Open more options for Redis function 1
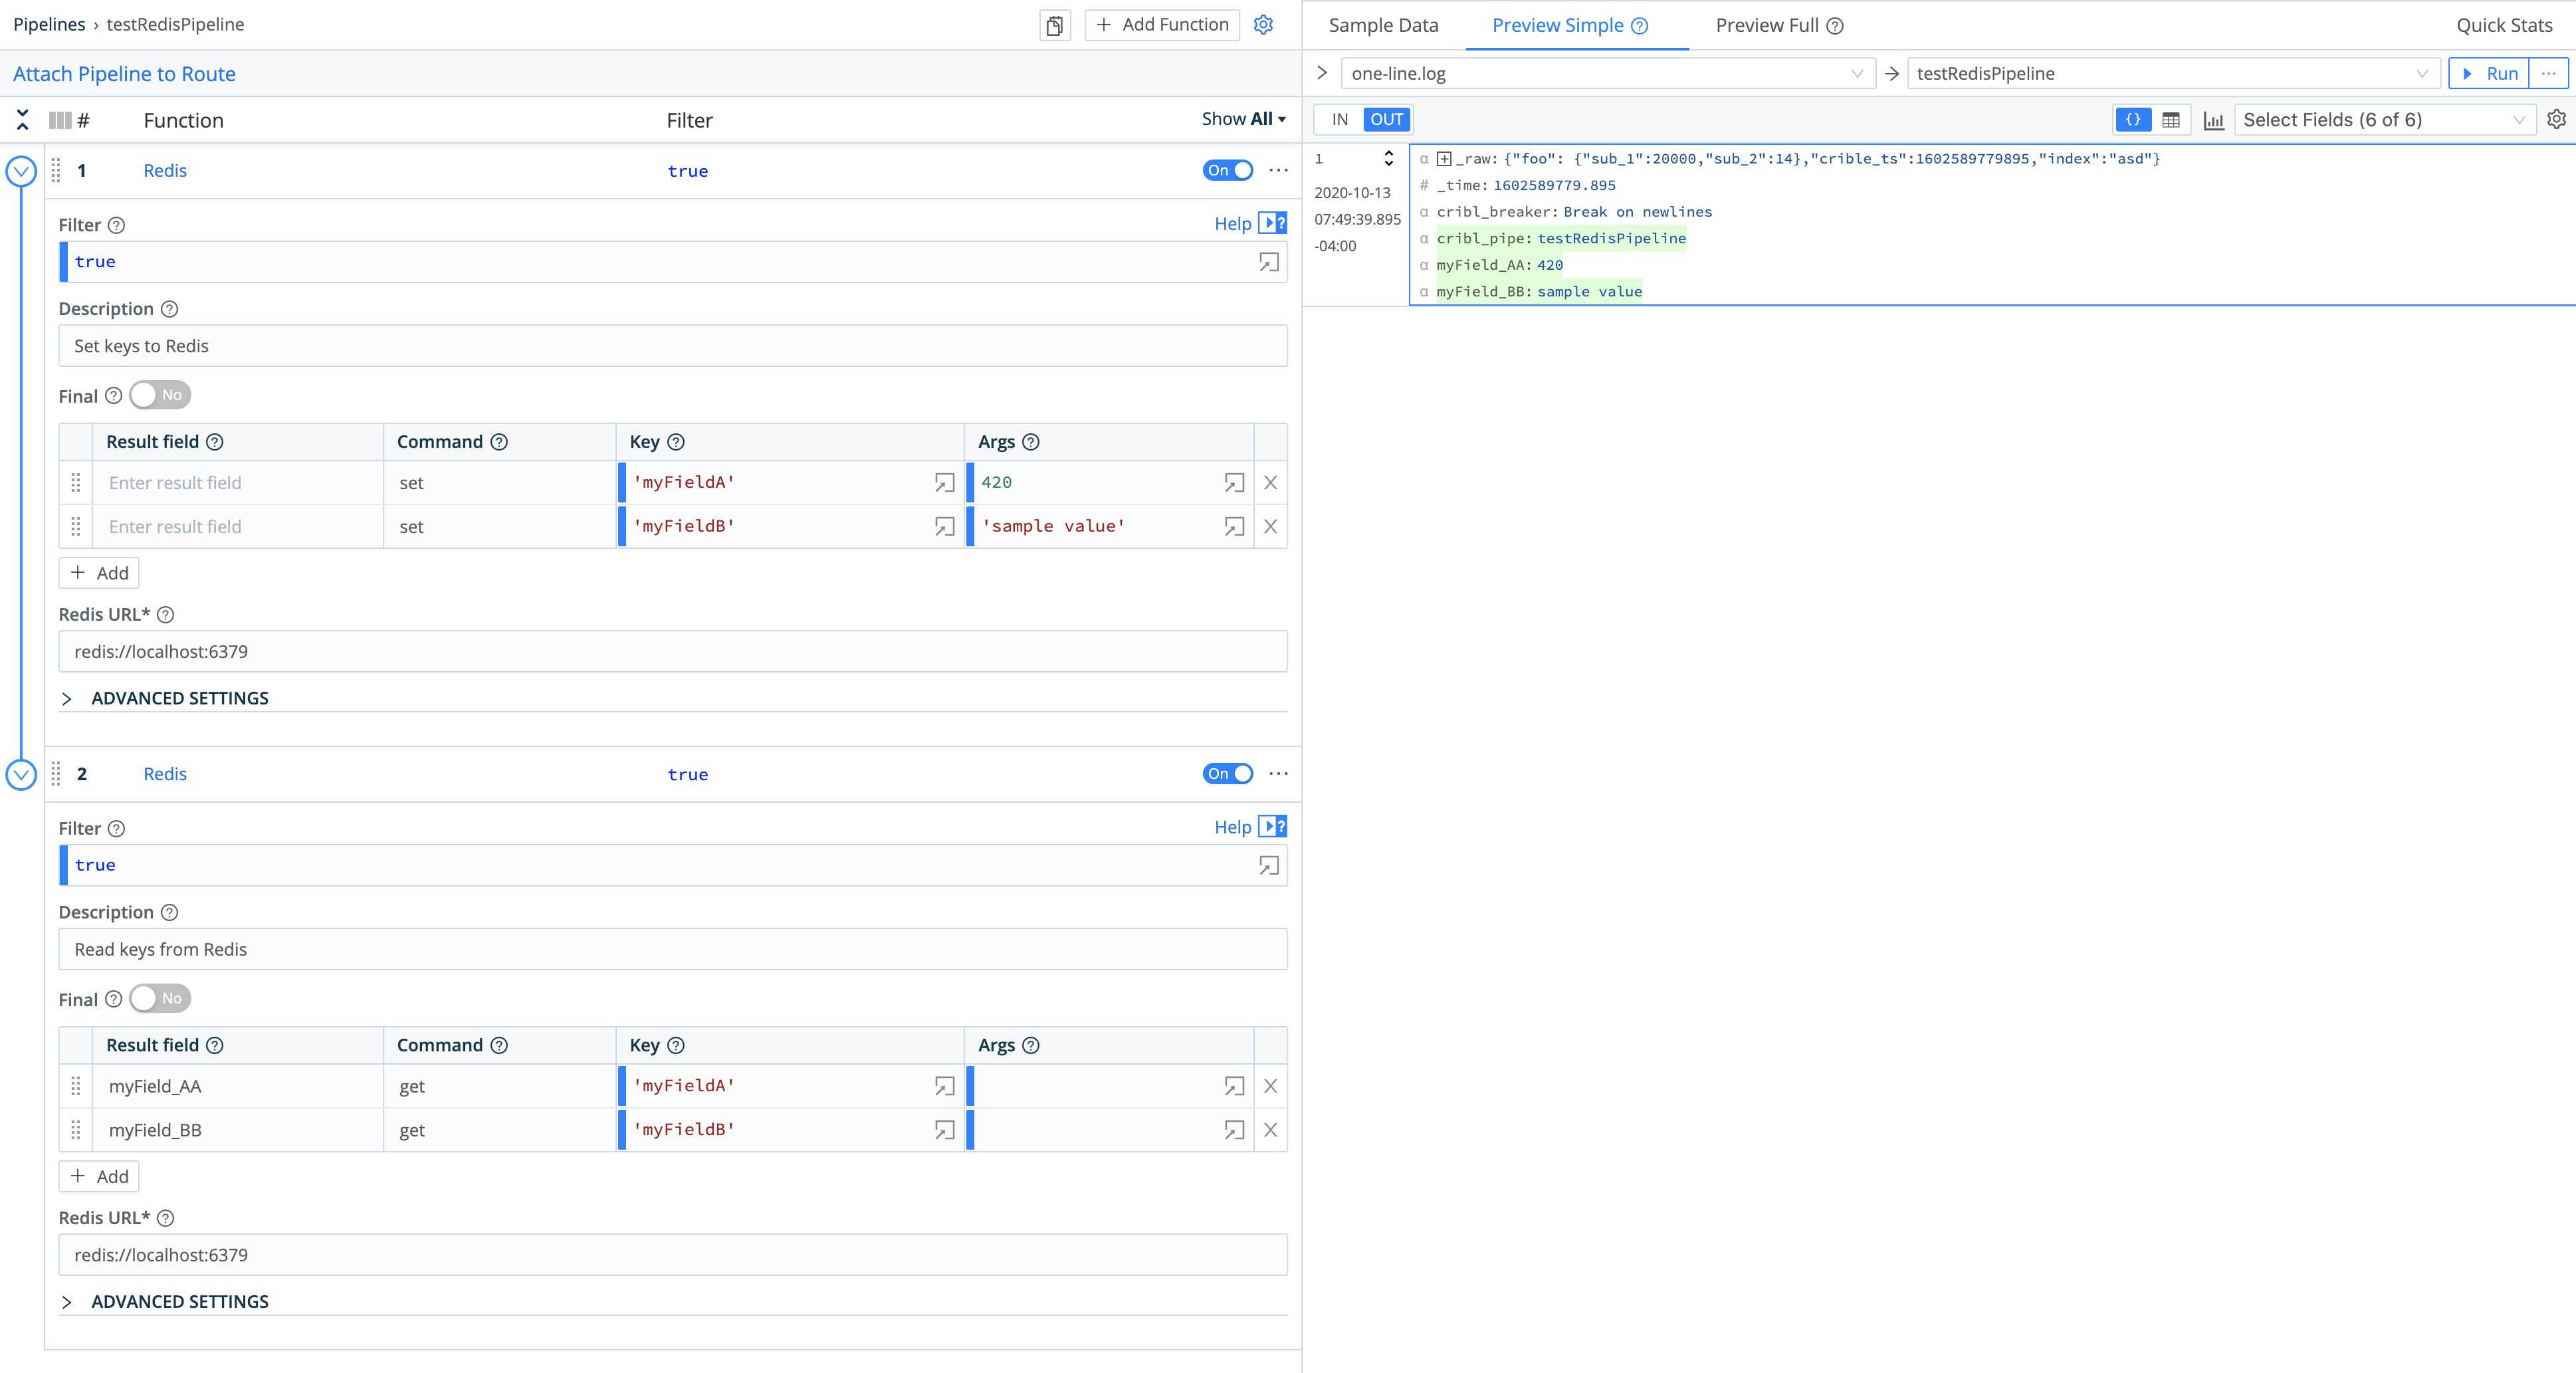Image resolution: width=2576 pixels, height=1373 pixels. point(1278,171)
